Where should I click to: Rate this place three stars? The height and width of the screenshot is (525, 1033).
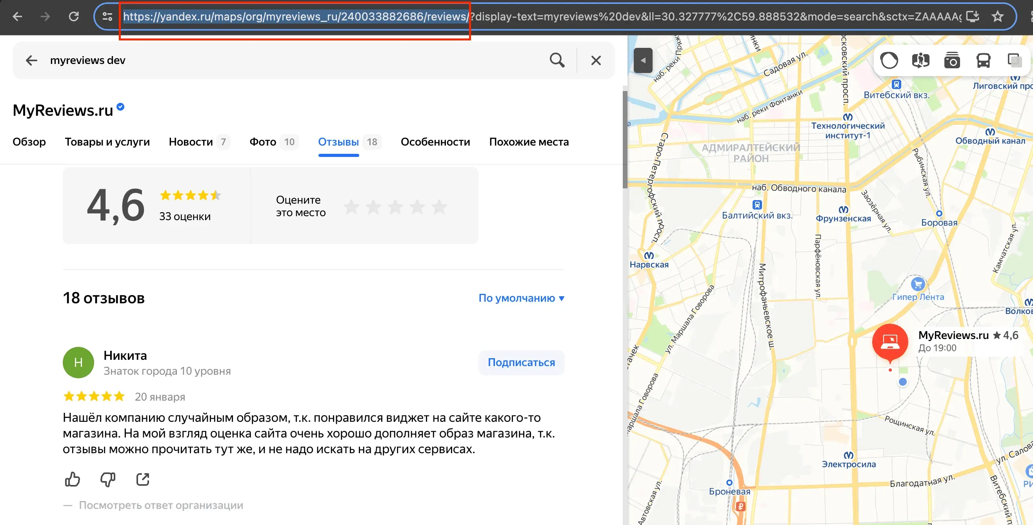tap(395, 207)
